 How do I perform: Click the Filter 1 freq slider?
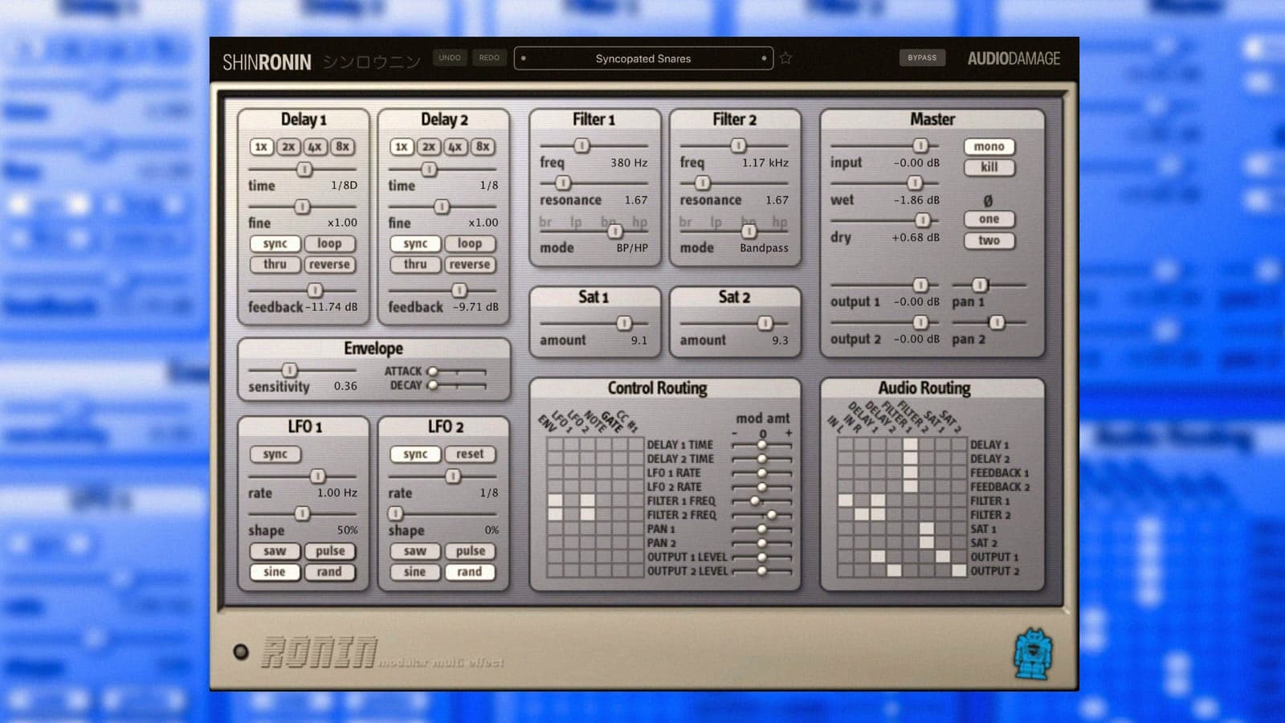594,146
